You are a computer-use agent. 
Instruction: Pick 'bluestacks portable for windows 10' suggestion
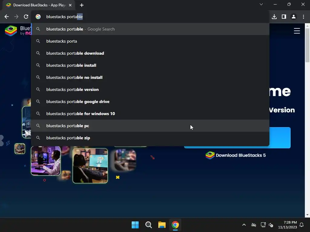click(x=150, y=114)
